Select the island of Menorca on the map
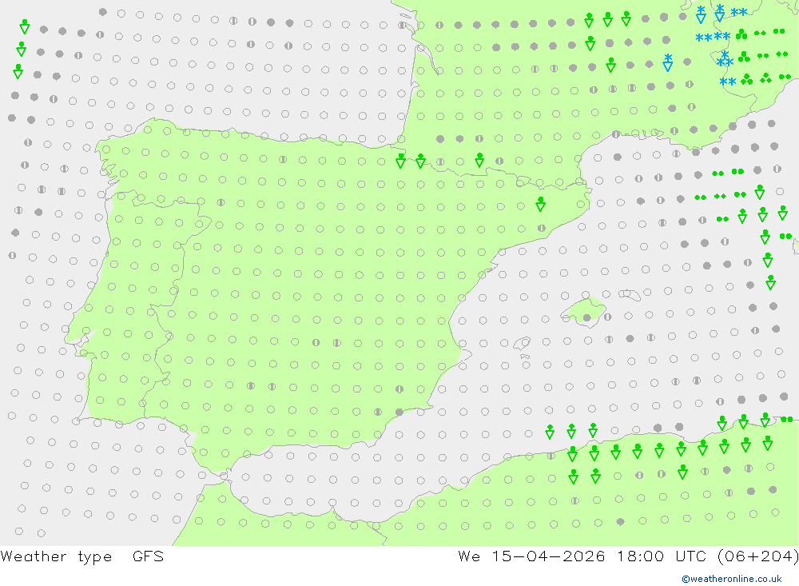Viewport: 799px width, 586px height. pyautogui.click(x=630, y=294)
